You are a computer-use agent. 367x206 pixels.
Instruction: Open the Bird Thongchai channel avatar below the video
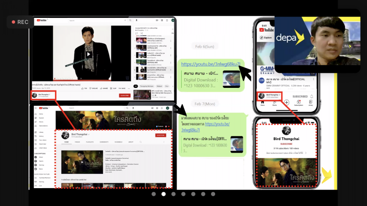click(34, 95)
